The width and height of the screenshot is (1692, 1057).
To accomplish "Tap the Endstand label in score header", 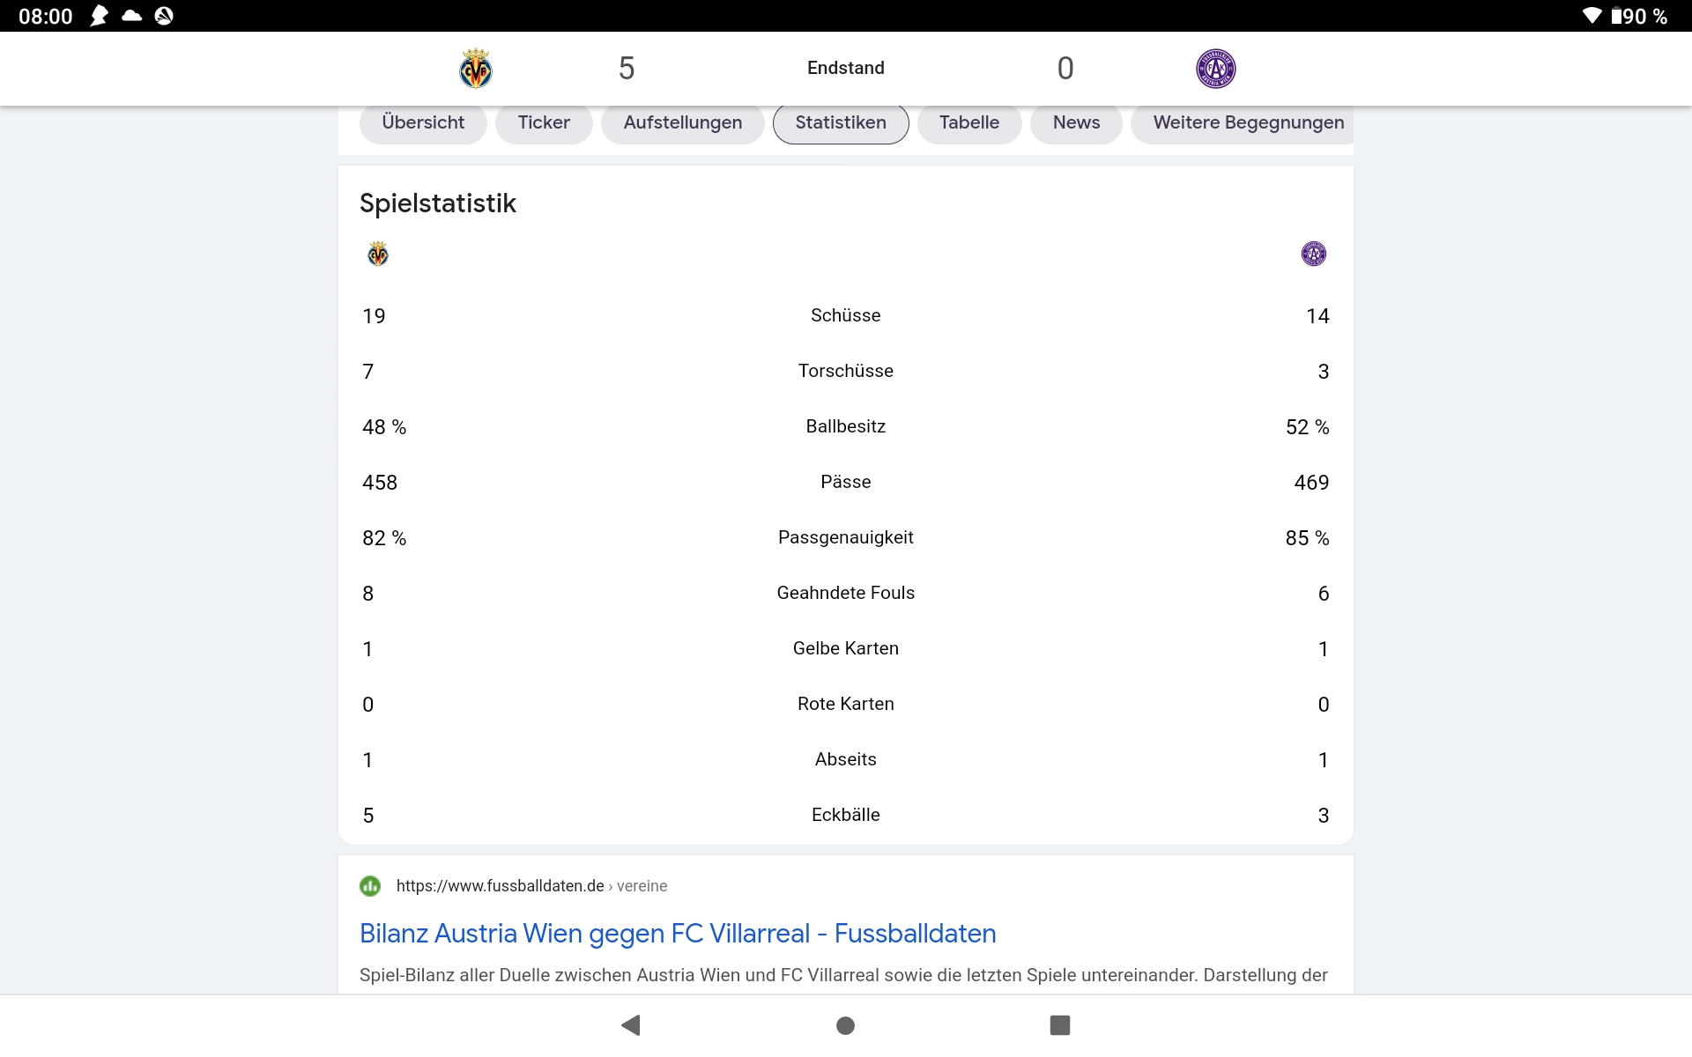I will (x=846, y=68).
